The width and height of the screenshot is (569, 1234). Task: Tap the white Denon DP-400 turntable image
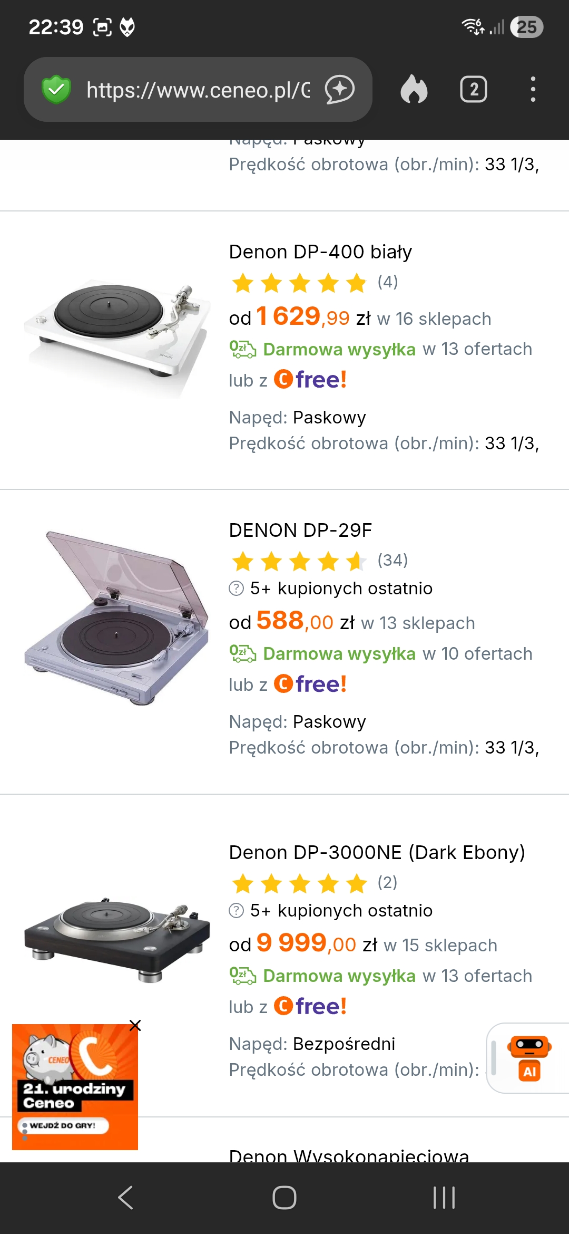tap(117, 332)
